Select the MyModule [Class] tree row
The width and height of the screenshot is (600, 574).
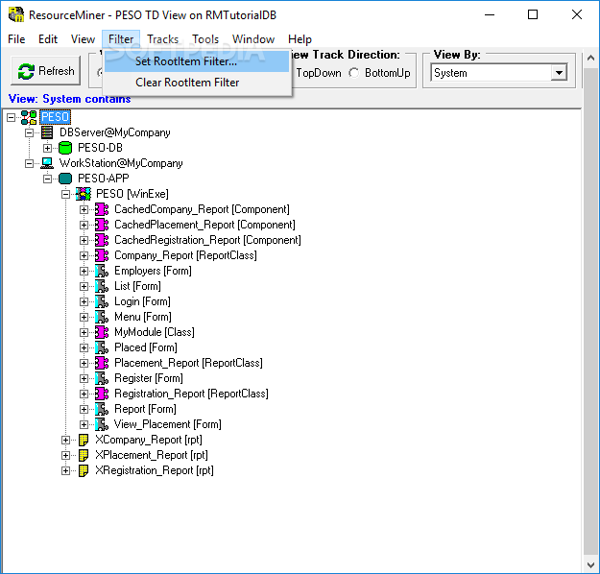(155, 332)
